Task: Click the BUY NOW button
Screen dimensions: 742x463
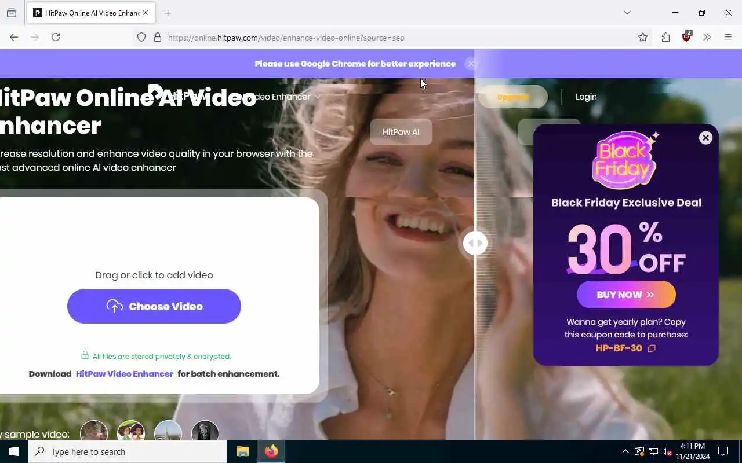Action: 626,295
